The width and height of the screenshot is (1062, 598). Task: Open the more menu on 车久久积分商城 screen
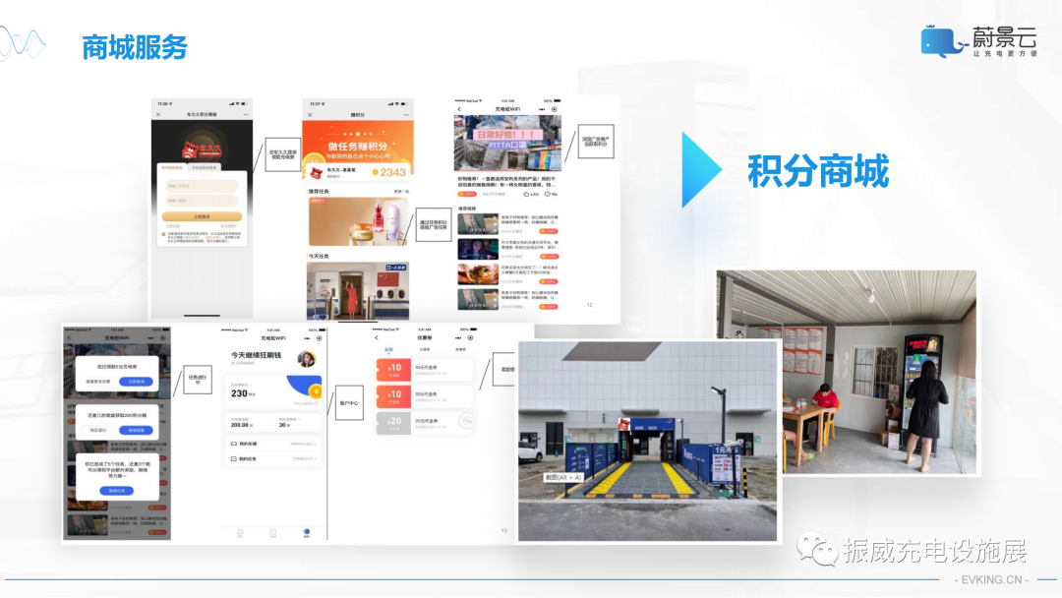tap(246, 114)
